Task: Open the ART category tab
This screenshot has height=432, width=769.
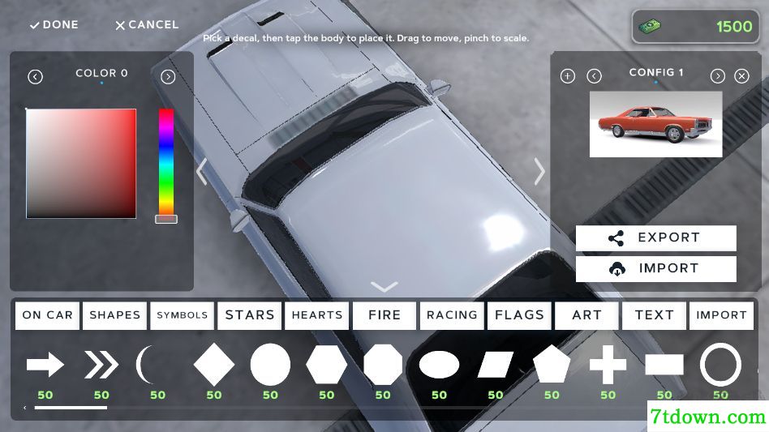Action: coord(586,315)
